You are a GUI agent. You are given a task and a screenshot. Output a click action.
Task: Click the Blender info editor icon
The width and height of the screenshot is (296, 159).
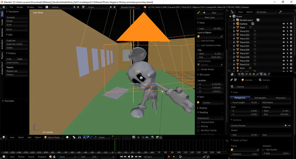pyautogui.click(x=4, y=7)
